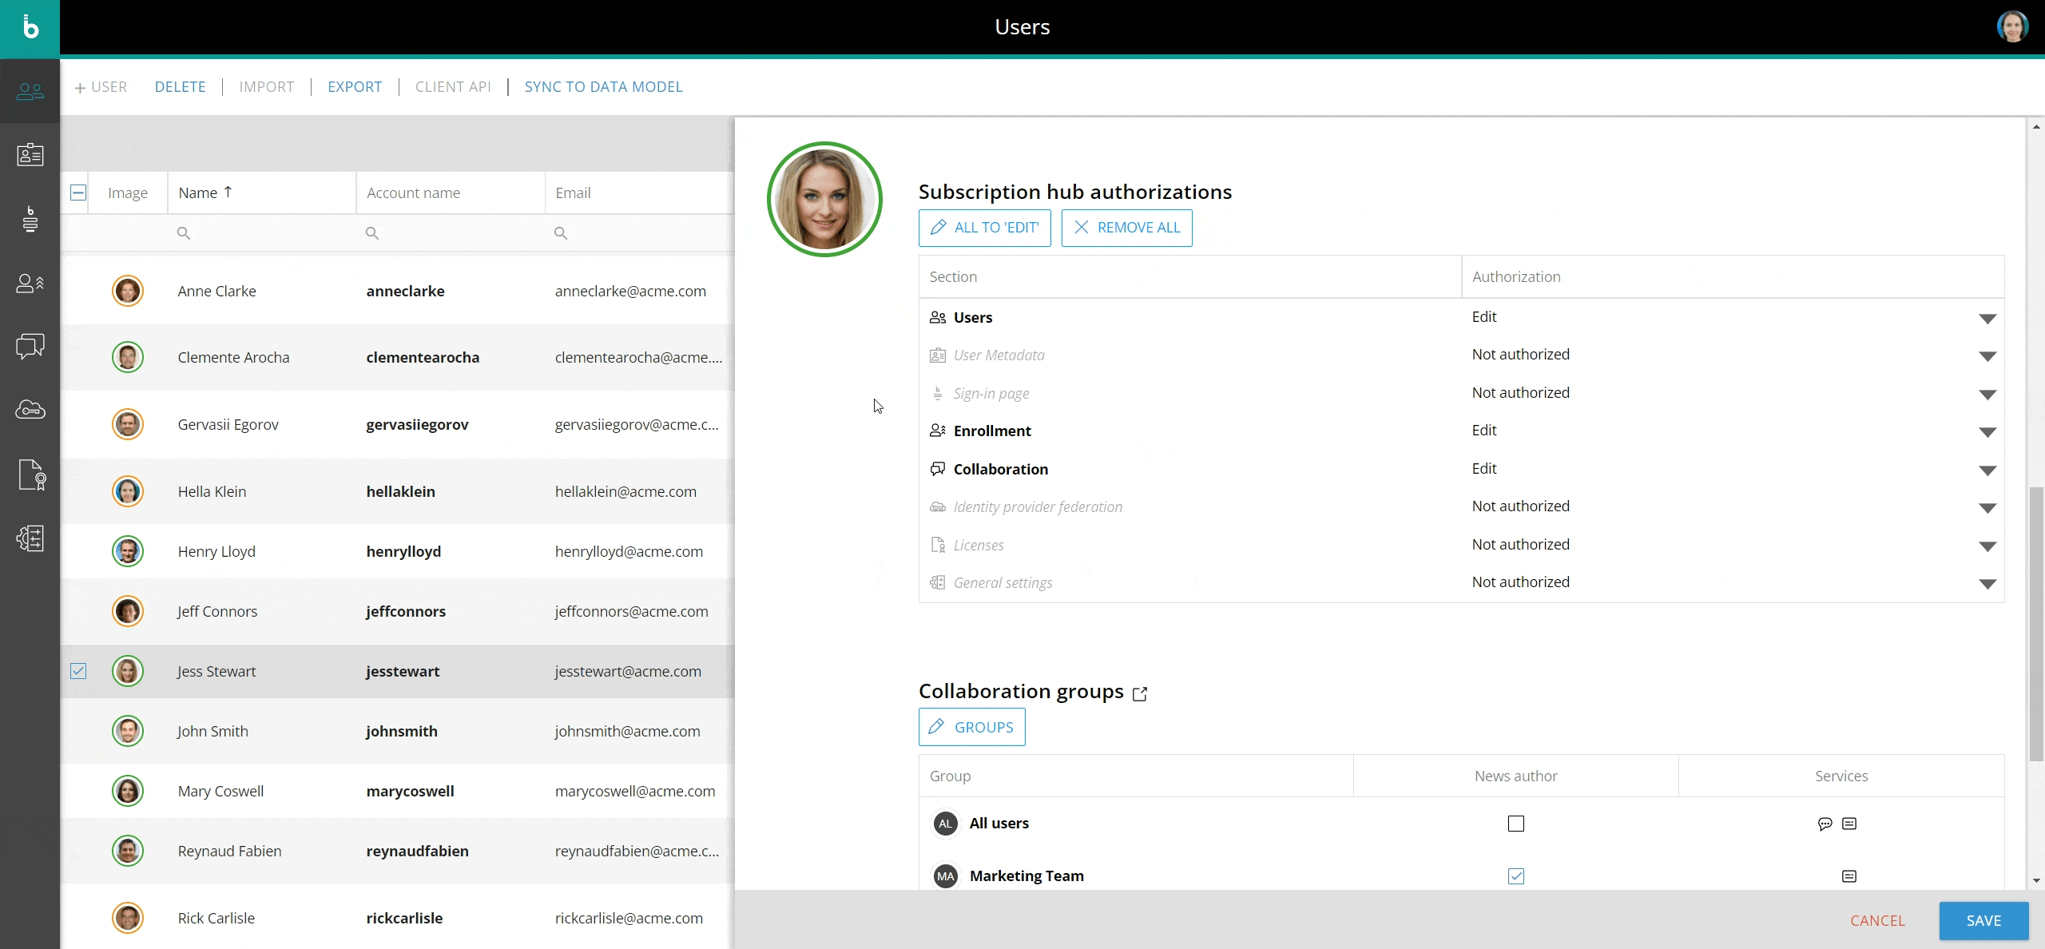The width and height of the screenshot is (2045, 949).
Task: Expand Users authorization dropdown
Action: coord(1987,318)
